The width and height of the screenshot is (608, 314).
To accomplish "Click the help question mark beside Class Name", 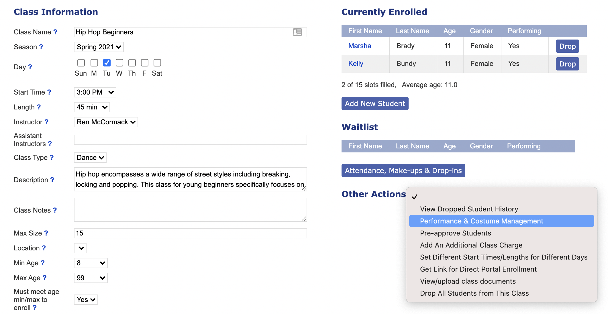I will tap(55, 32).
